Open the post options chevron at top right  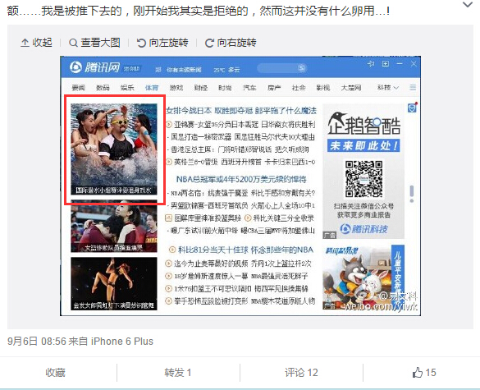[x=468, y=5]
